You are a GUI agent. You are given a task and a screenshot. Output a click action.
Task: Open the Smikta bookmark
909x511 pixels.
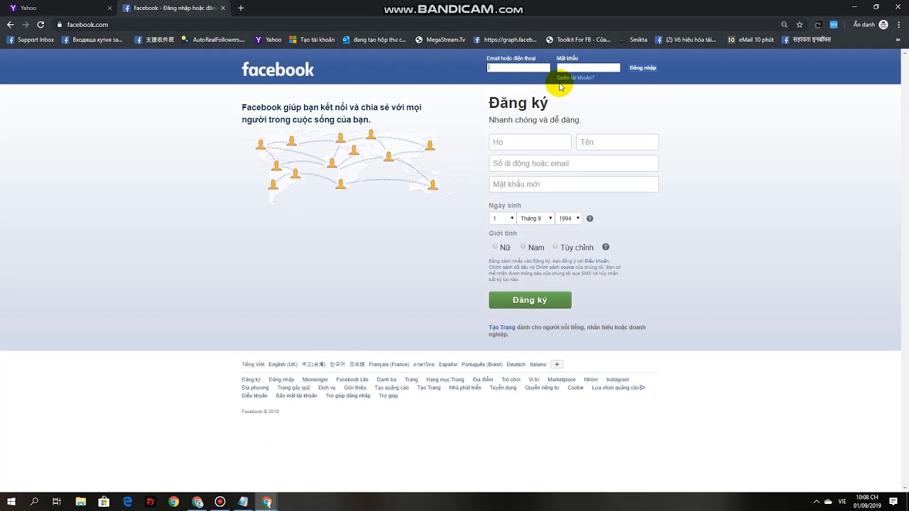pos(633,40)
